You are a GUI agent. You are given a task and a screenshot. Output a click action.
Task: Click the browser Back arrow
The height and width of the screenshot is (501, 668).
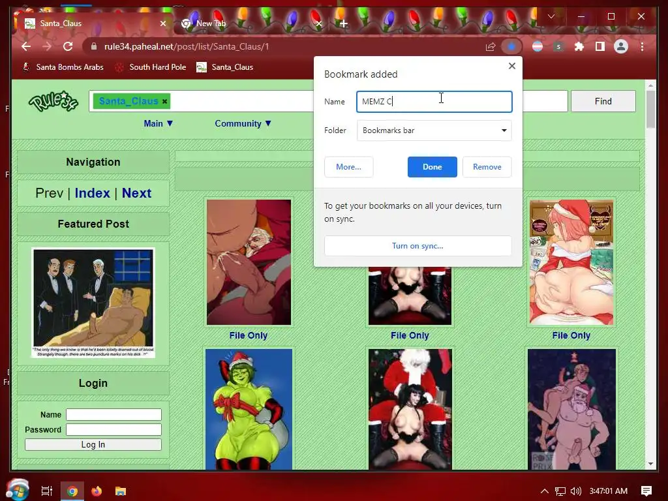point(26,46)
